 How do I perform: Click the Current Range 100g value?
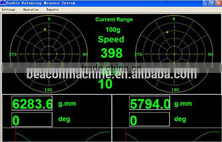tap(113, 30)
